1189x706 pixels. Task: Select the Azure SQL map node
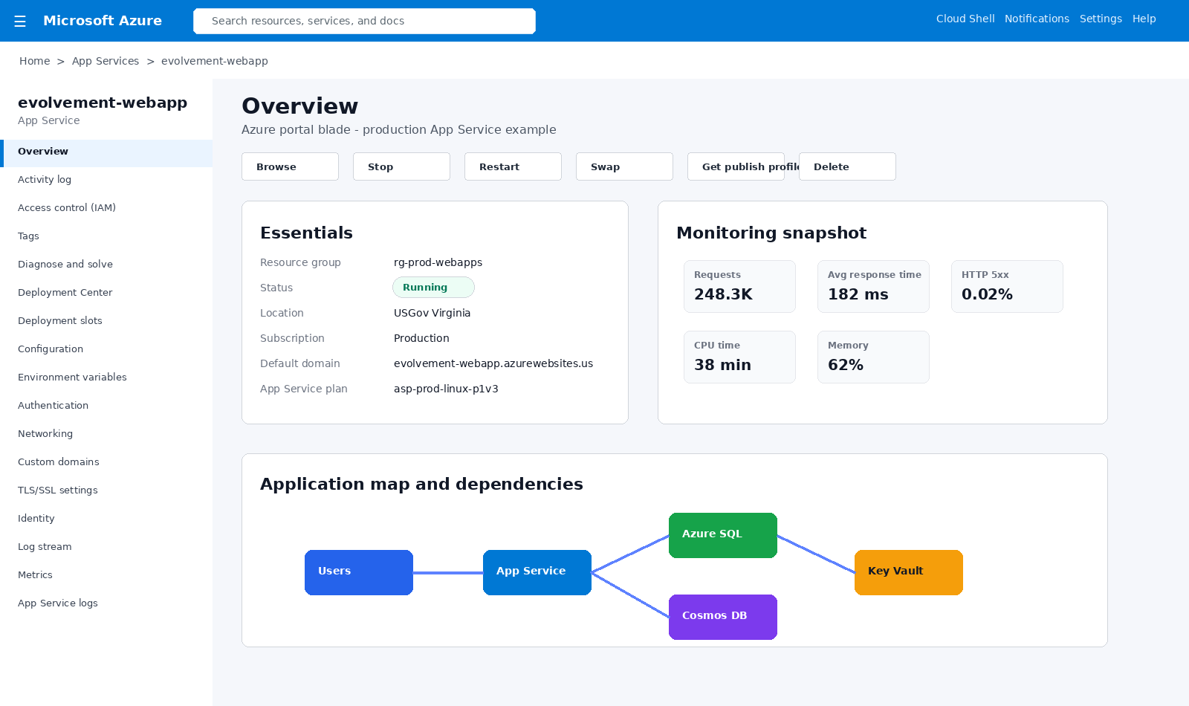click(723, 535)
